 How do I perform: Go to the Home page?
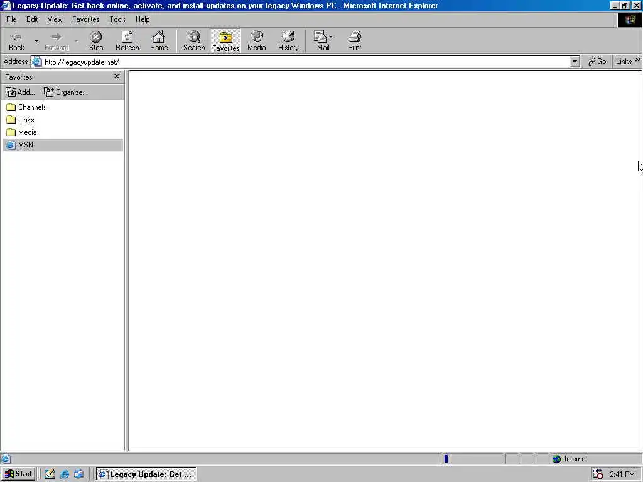tap(159, 41)
